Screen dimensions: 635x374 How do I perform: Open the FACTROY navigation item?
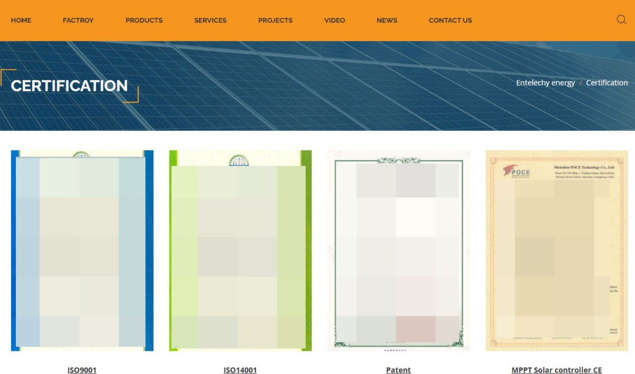tap(78, 21)
